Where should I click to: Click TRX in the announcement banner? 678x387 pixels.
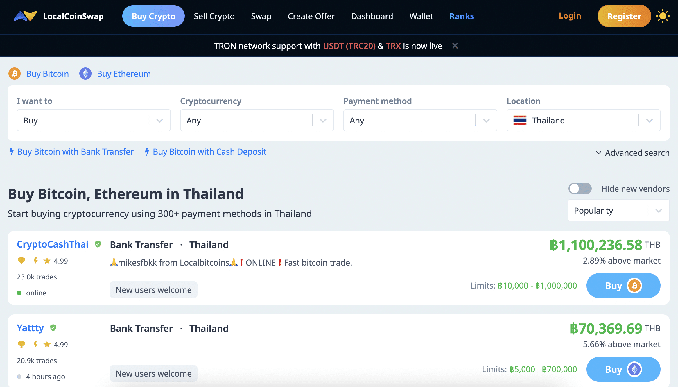[393, 46]
